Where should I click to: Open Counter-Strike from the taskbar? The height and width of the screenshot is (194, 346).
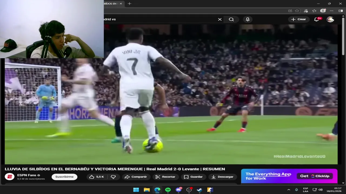[x=210, y=190]
